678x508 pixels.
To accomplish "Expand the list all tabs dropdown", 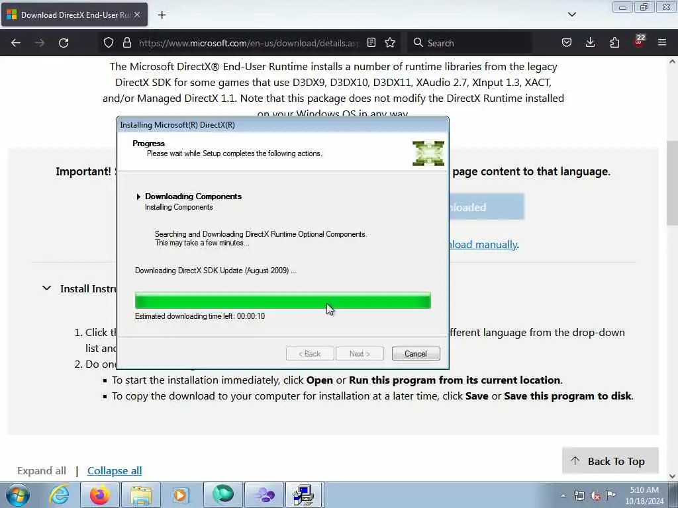I will 571,15.
